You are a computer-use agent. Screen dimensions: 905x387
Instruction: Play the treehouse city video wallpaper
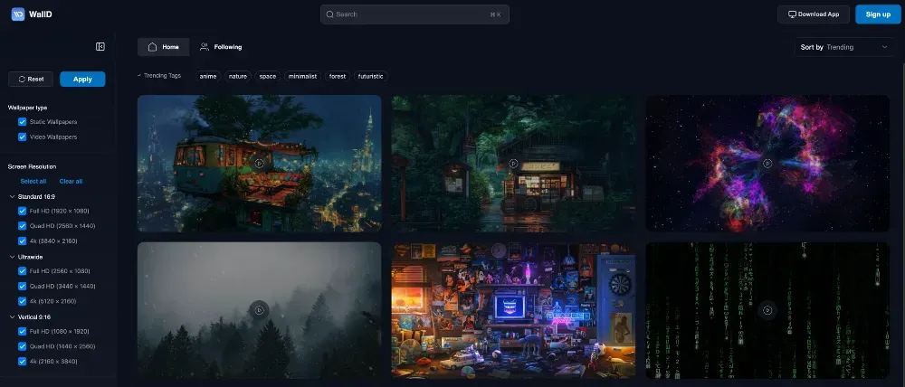(x=259, y=164)
